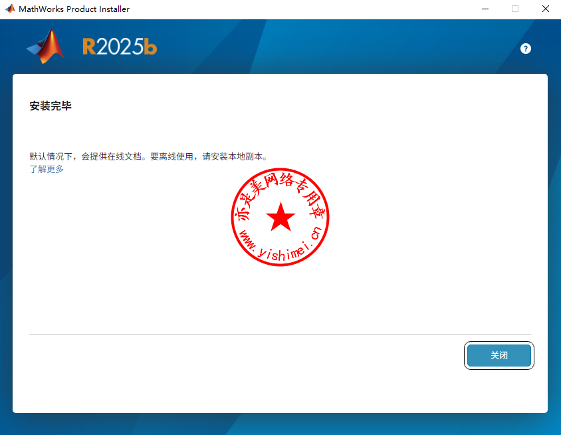Click the blue header between logo and help
The height and width of the screenshot is (435, 561).
[x=332, y=47]
